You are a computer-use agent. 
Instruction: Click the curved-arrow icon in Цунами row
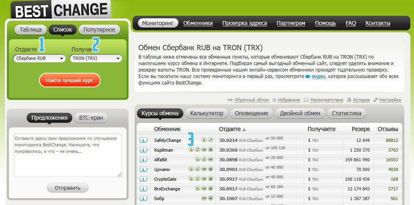191,169
